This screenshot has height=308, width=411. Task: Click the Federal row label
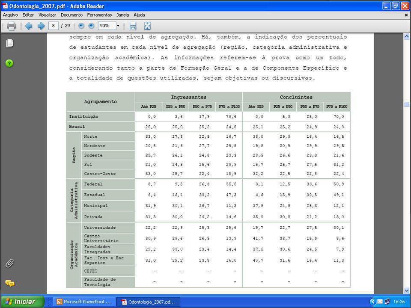93,184
